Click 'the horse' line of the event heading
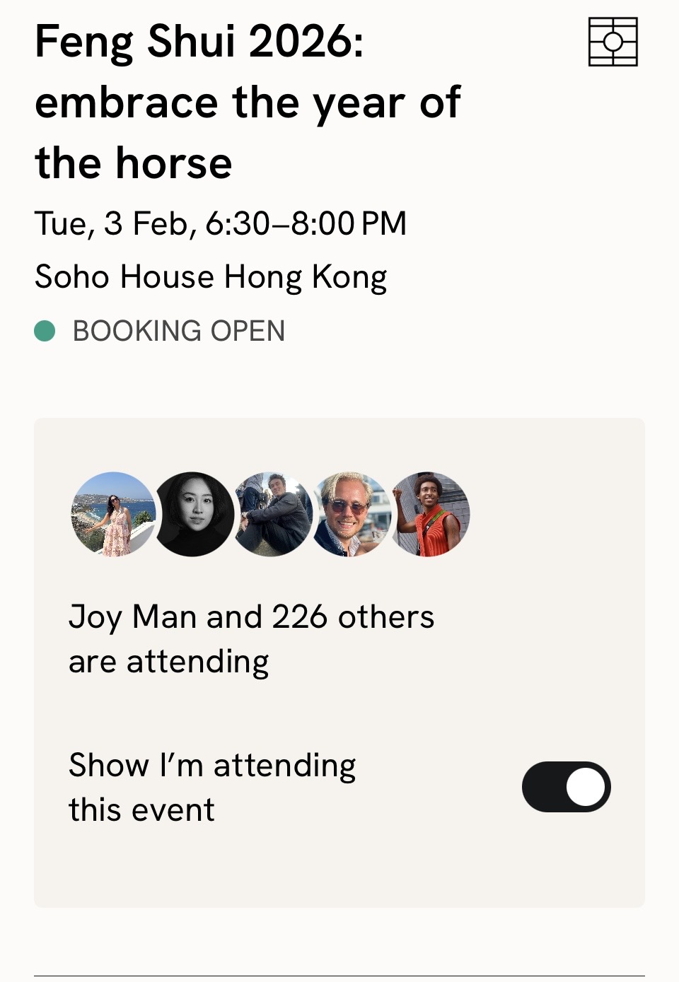This screenshot has width=679, height=982. point(134,163)
